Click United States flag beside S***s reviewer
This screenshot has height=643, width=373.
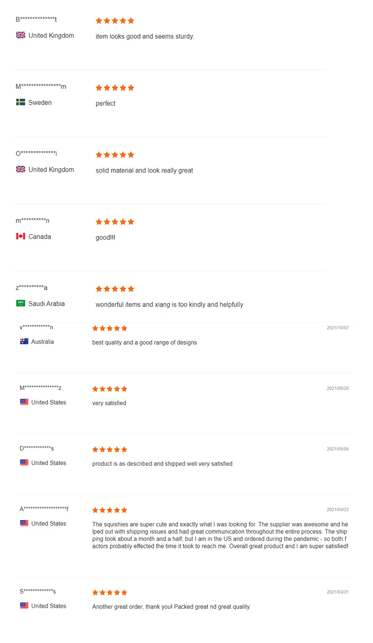[24, 606]
